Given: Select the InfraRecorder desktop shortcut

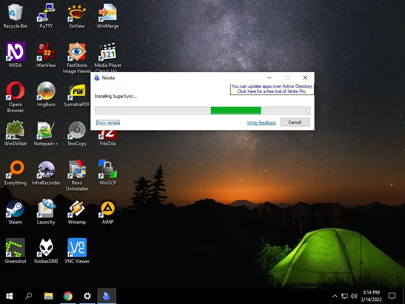Looking at the screenshot, I should (x=46, y=173).
